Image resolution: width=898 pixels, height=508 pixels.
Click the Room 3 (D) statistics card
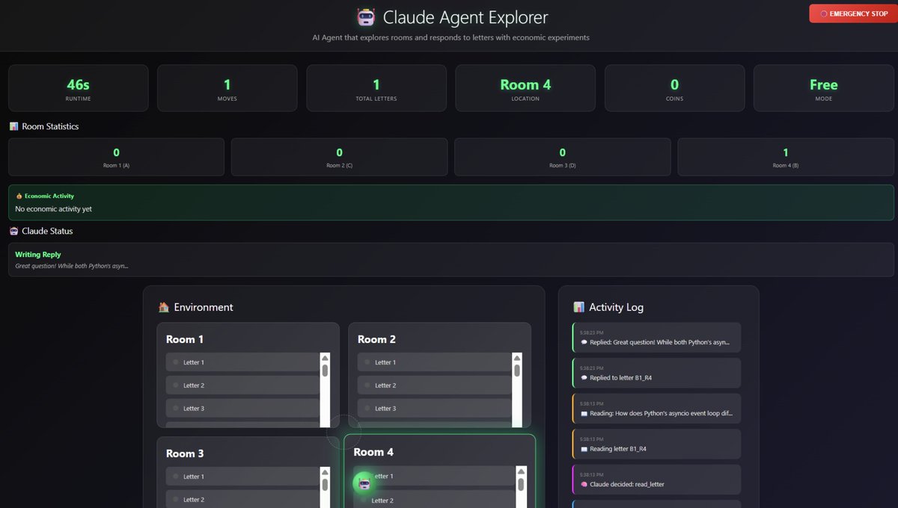pos(563,157)
